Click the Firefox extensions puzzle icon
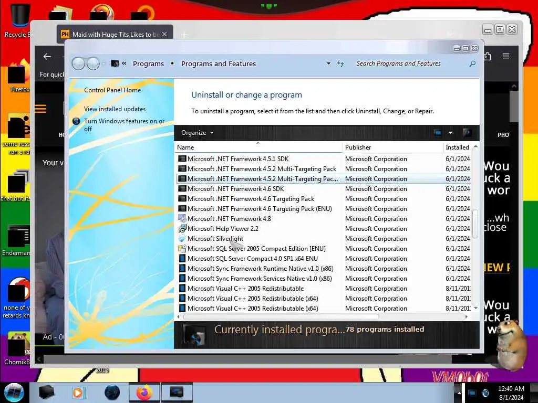538x403 pixels. click(x=488, y=56)
